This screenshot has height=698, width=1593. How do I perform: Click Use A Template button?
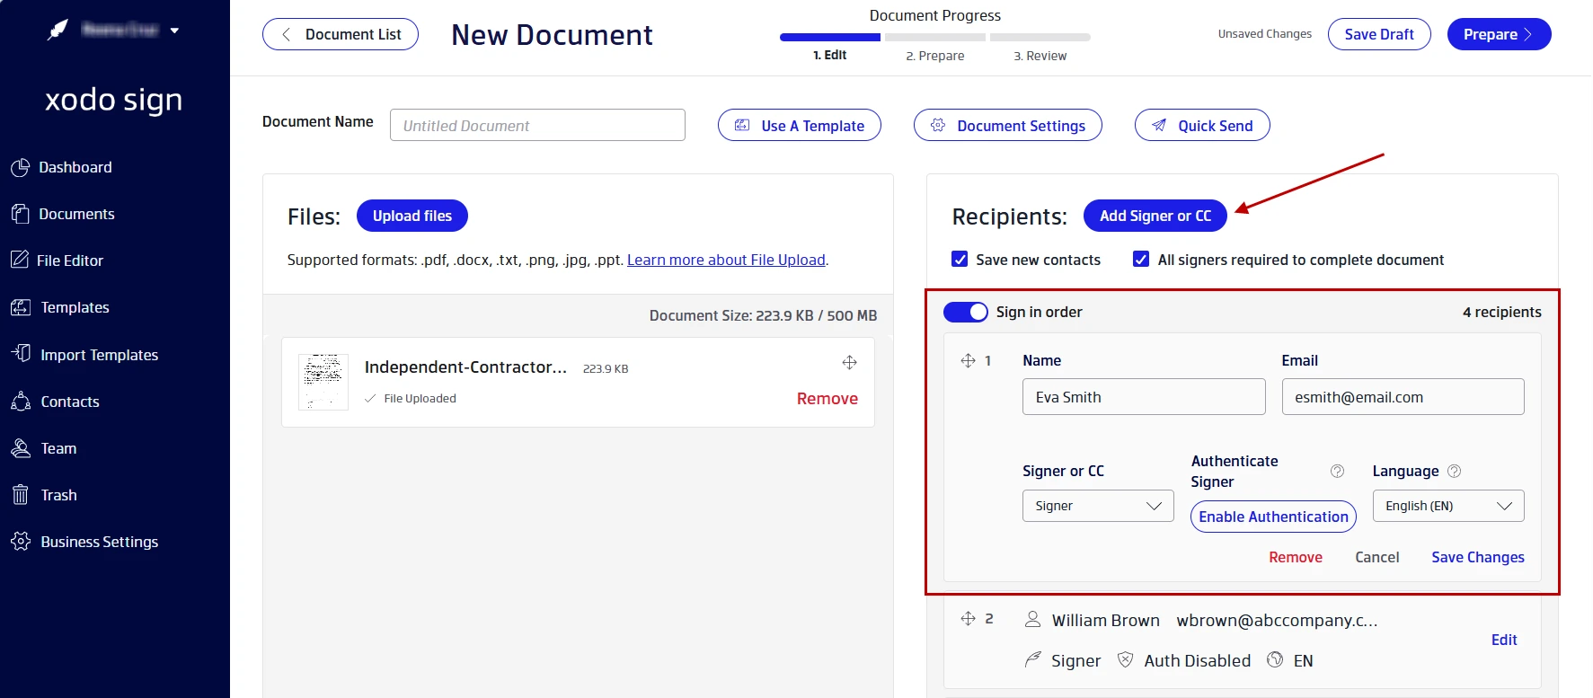pos(800,125)
